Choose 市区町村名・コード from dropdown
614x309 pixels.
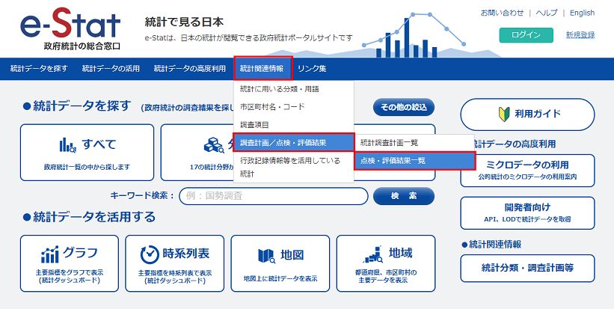(x=272, y=106)
